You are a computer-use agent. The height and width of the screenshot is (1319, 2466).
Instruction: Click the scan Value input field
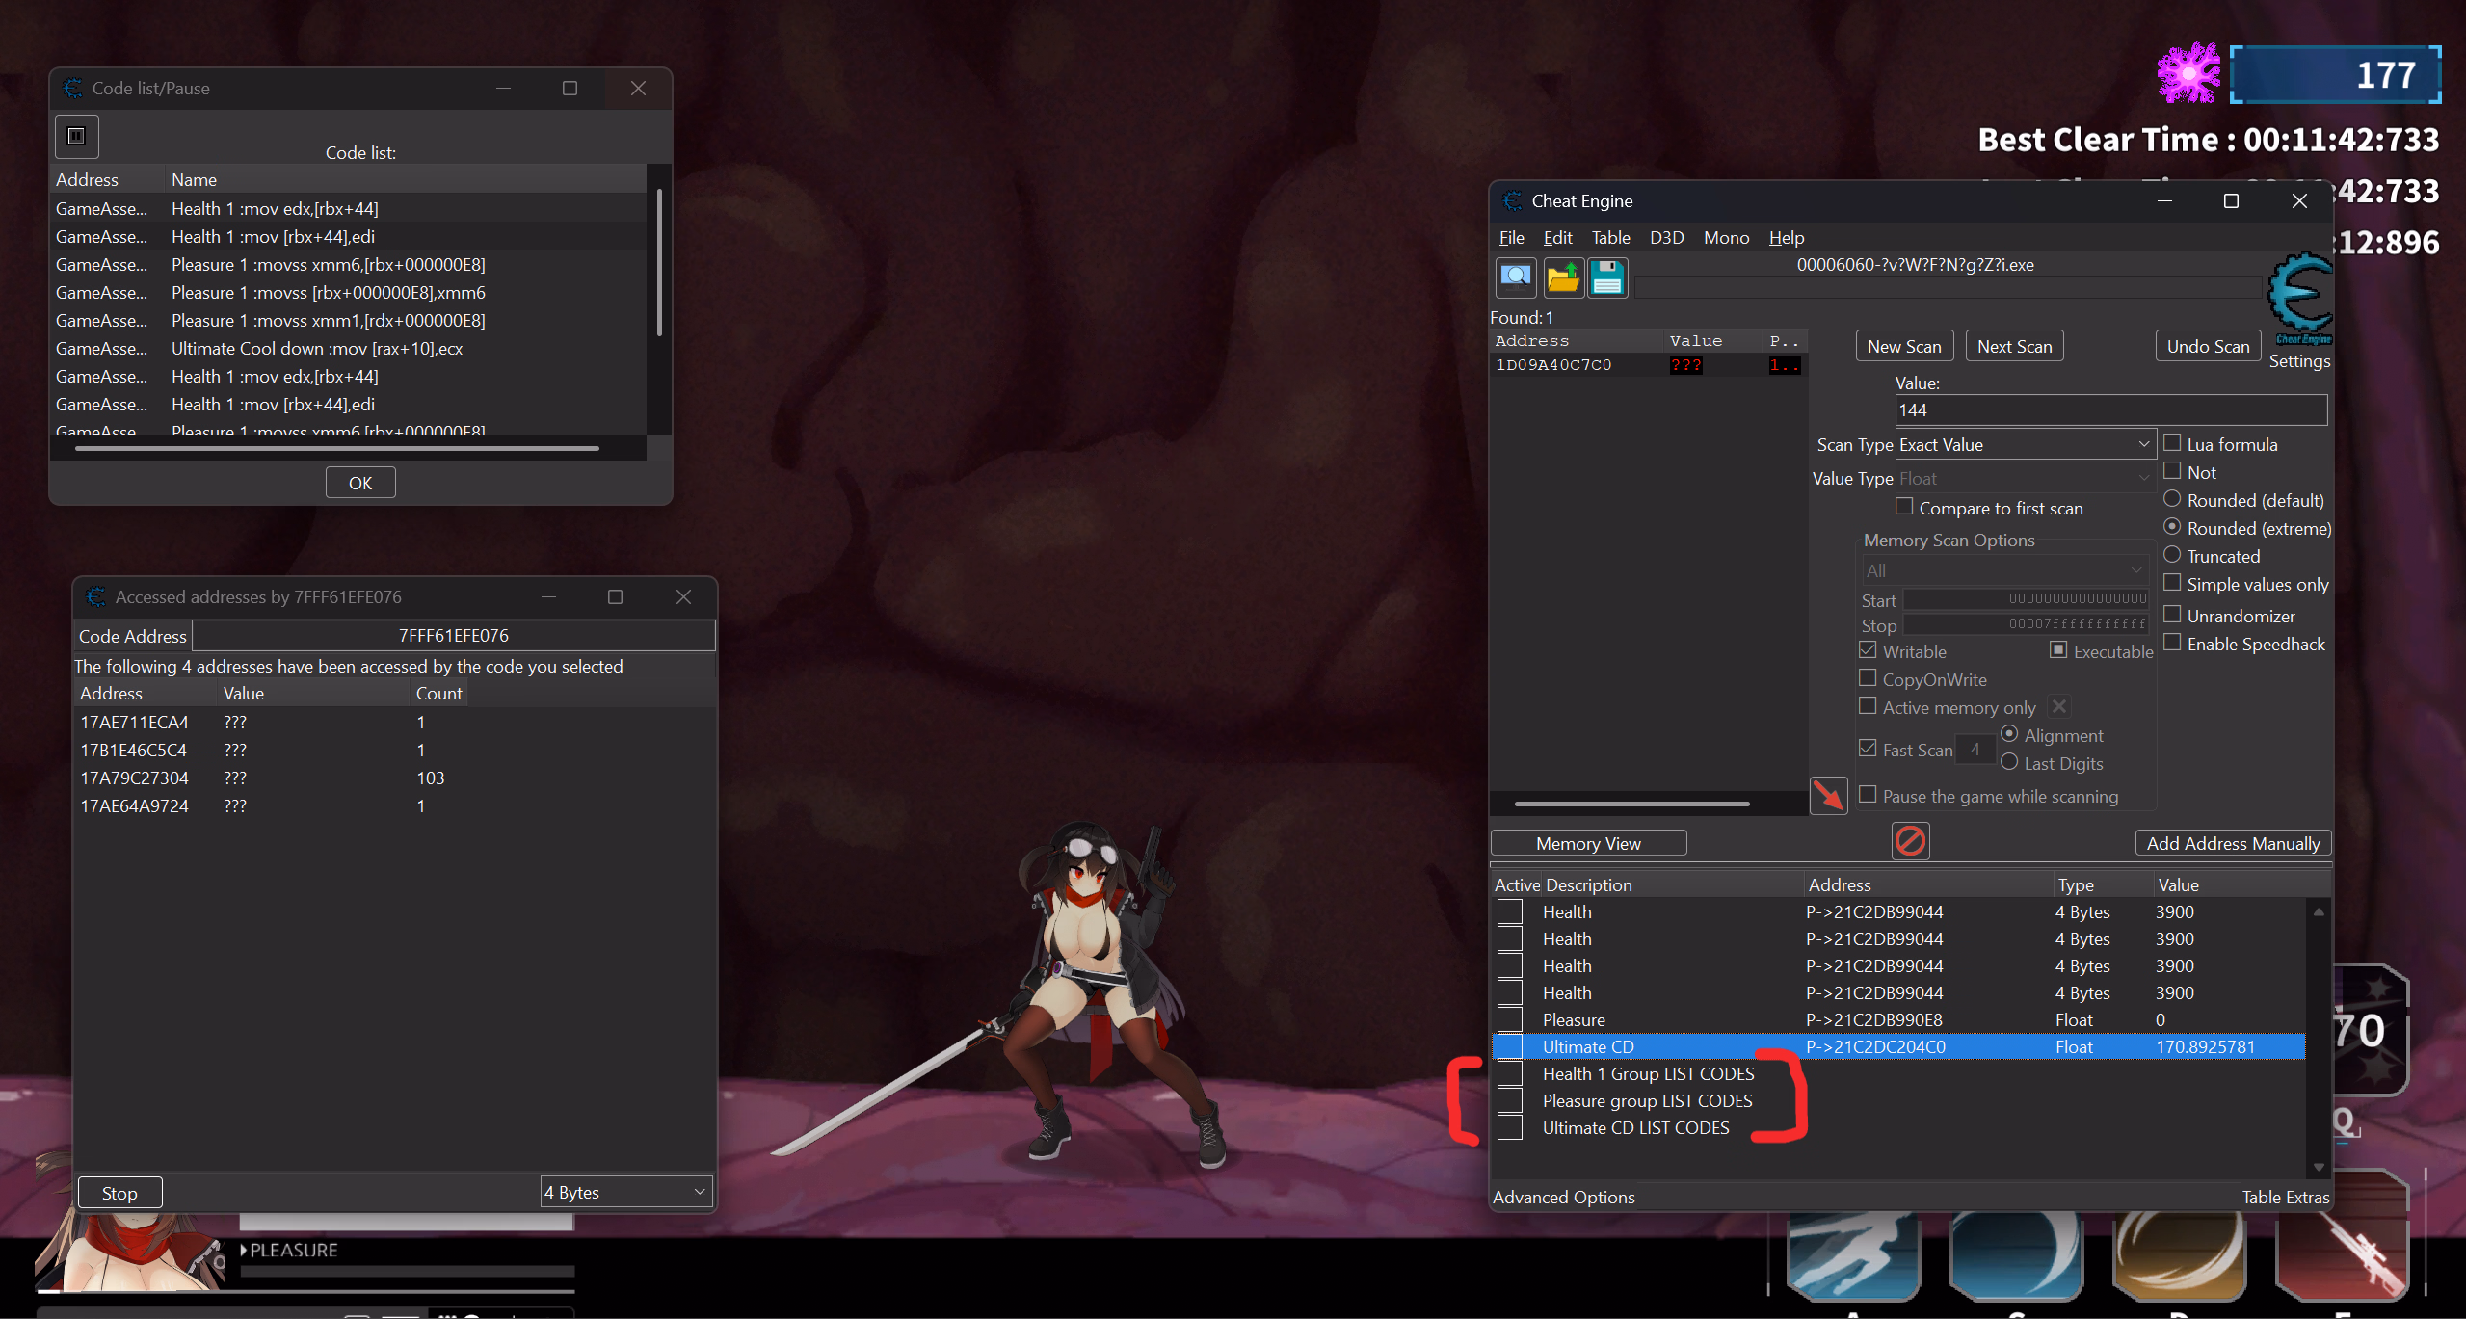(2110, 409)
